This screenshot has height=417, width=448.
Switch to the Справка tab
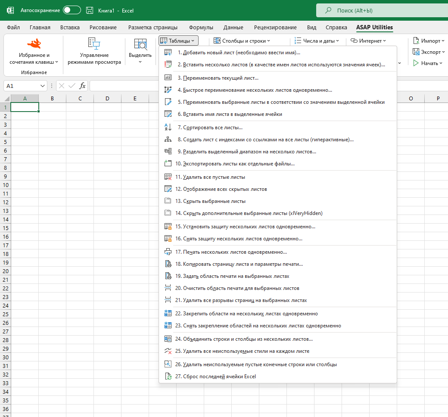click(336, 28)
